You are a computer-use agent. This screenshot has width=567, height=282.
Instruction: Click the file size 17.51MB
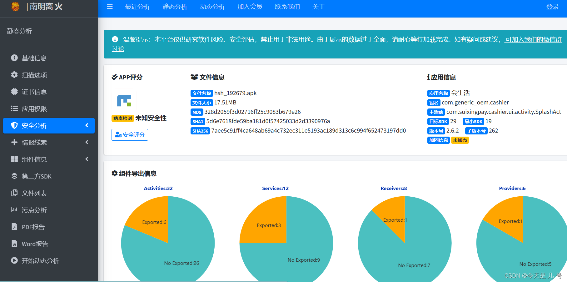pos(225,103)
